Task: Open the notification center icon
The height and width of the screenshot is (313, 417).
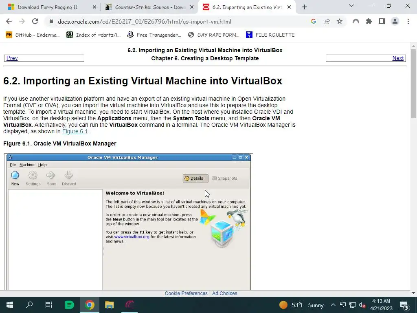Action: coord(404,305)
